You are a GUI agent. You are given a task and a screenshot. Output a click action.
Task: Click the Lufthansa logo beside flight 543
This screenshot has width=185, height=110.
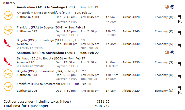(8, 74)
